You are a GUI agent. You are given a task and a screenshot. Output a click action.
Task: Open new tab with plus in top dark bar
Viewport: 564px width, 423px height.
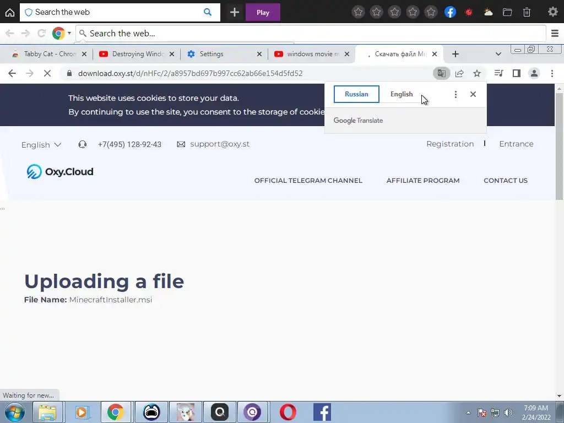click(x=235, y=13)
